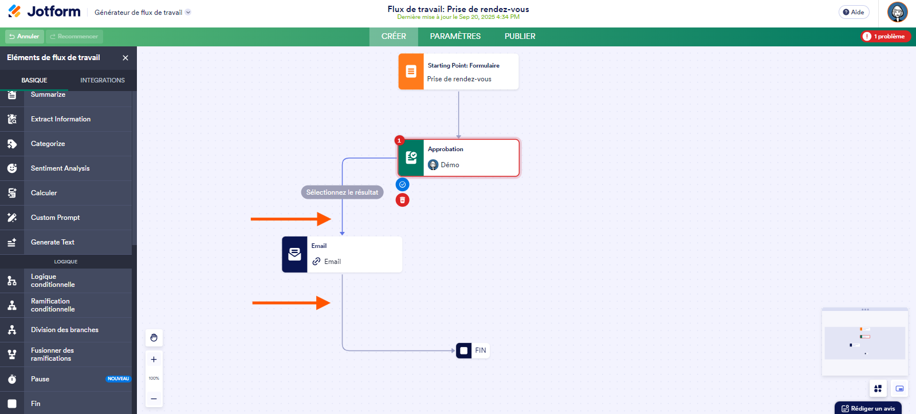Select the Custom Prompt element icon

(12, 218)
